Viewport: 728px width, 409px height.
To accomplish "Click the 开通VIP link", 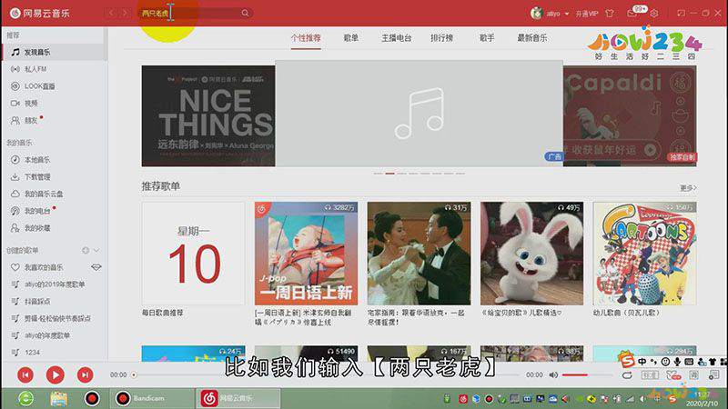I will coord(587,14).
